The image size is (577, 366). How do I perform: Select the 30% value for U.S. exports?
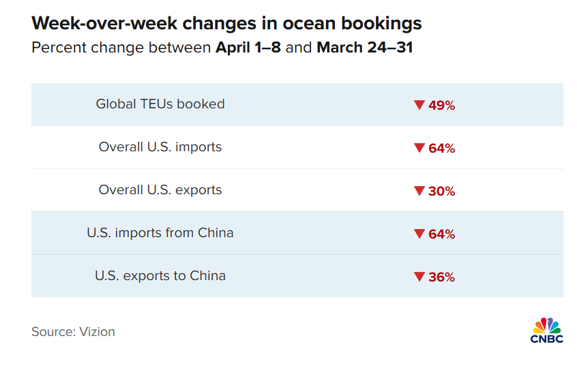coord(442,191)
